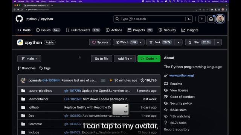Open the View license link
The width and height of the screenshot is (241, 135).
pyautogui.click(x=179, y=90)
